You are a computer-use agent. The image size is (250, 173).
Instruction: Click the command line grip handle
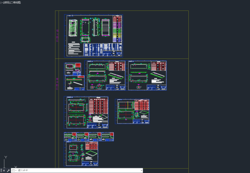(x=1, y=171)
